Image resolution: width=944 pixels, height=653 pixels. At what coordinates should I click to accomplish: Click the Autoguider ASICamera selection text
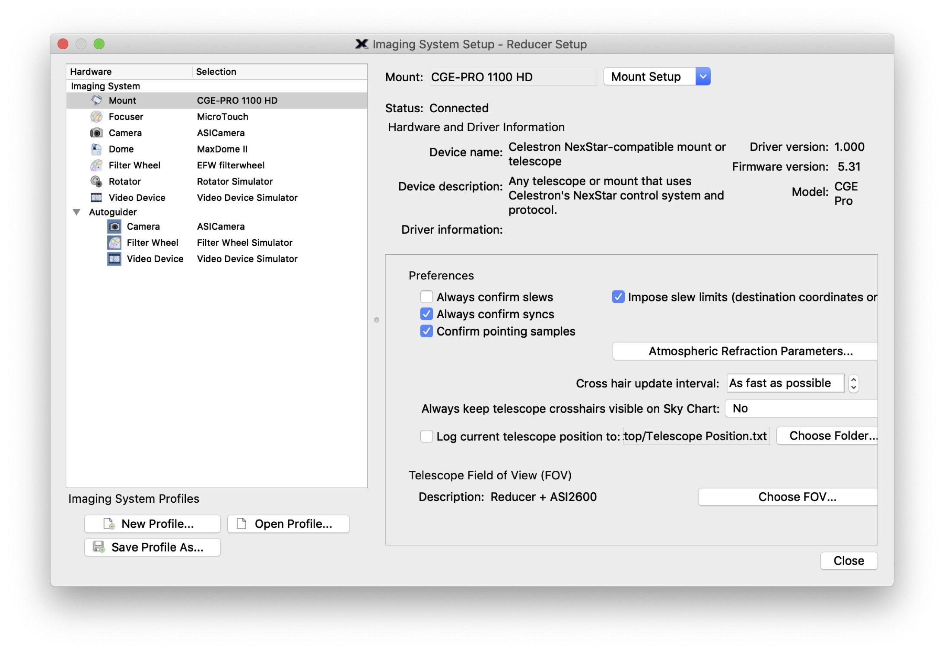point(221,226)
